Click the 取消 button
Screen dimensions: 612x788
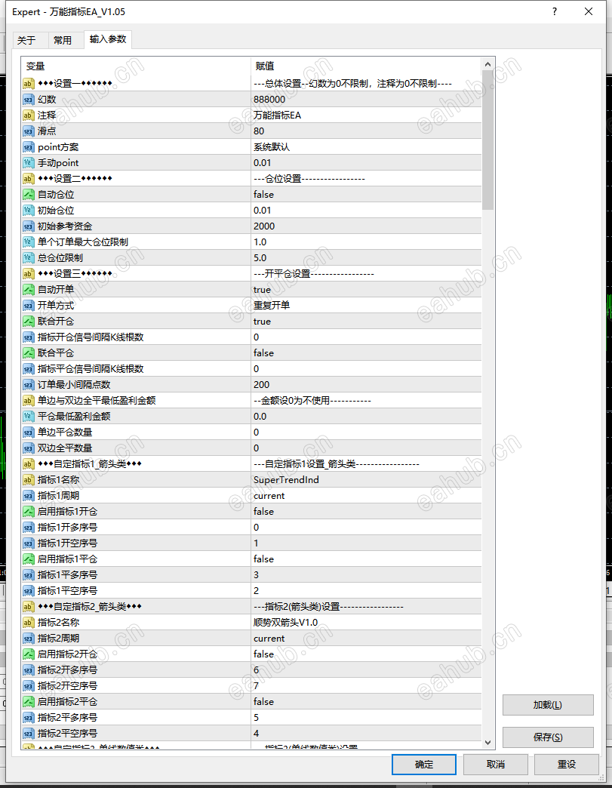point(496,765)
